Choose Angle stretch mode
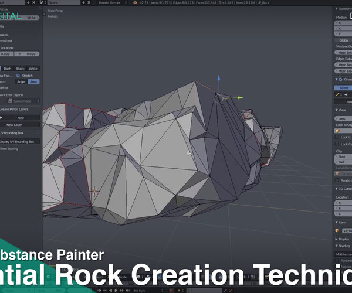 coord(21,82)
